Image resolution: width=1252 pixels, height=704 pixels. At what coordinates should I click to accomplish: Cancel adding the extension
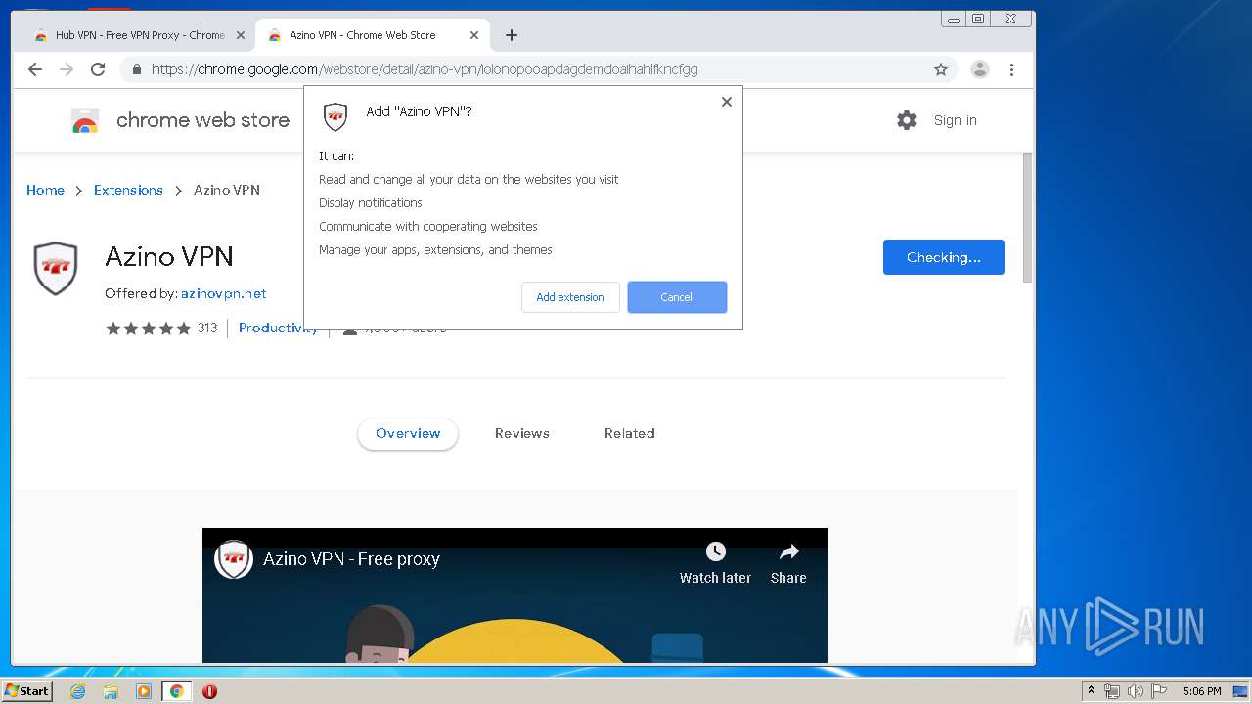[677, 297]
